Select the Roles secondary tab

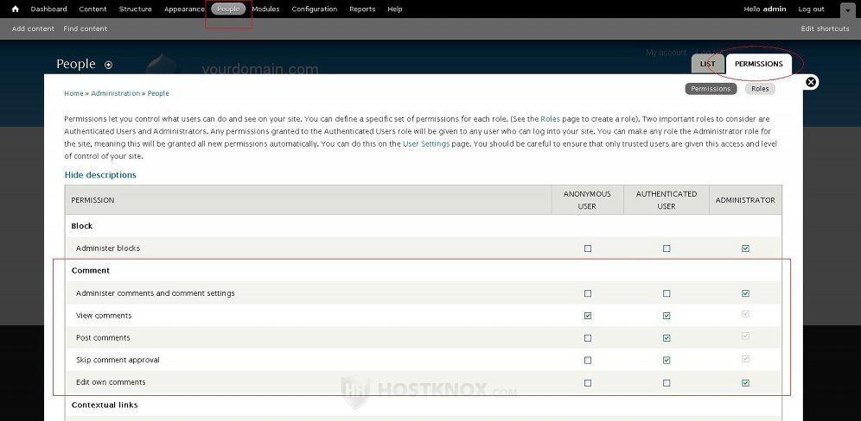[760, 89]
